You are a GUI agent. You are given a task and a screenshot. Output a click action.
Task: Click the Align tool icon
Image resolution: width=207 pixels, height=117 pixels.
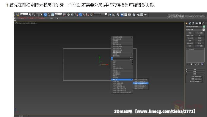(114, 15)
